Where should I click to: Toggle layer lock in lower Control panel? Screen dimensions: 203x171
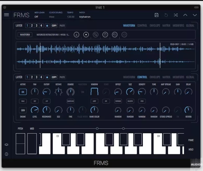click(47, 77)
